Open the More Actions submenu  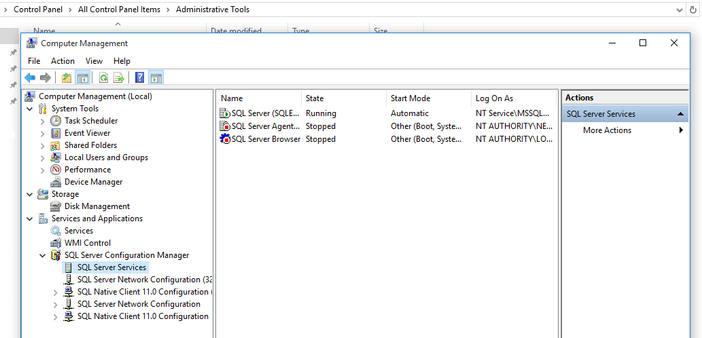coord(625,130)
